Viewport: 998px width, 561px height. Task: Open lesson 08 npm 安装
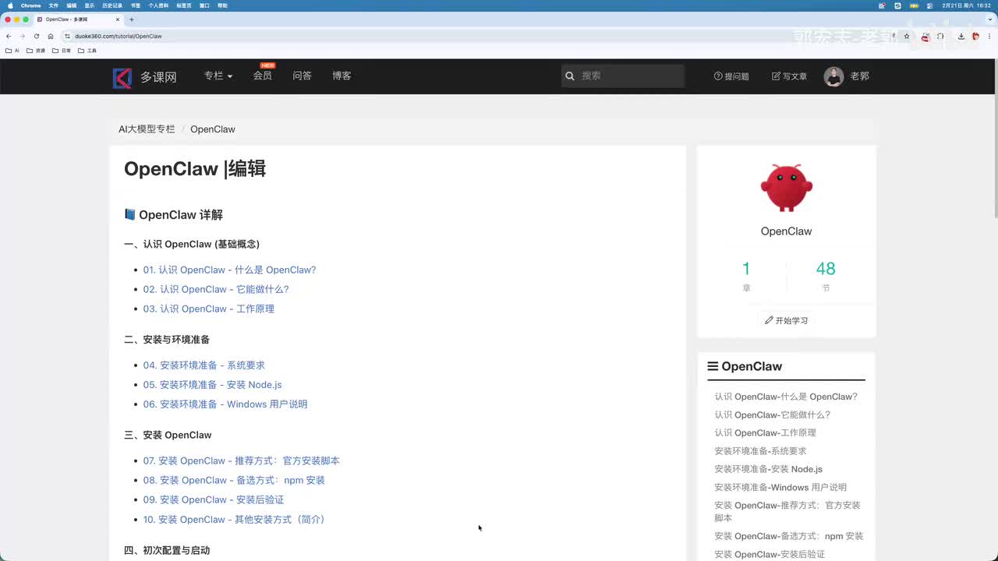coord(234,480)
